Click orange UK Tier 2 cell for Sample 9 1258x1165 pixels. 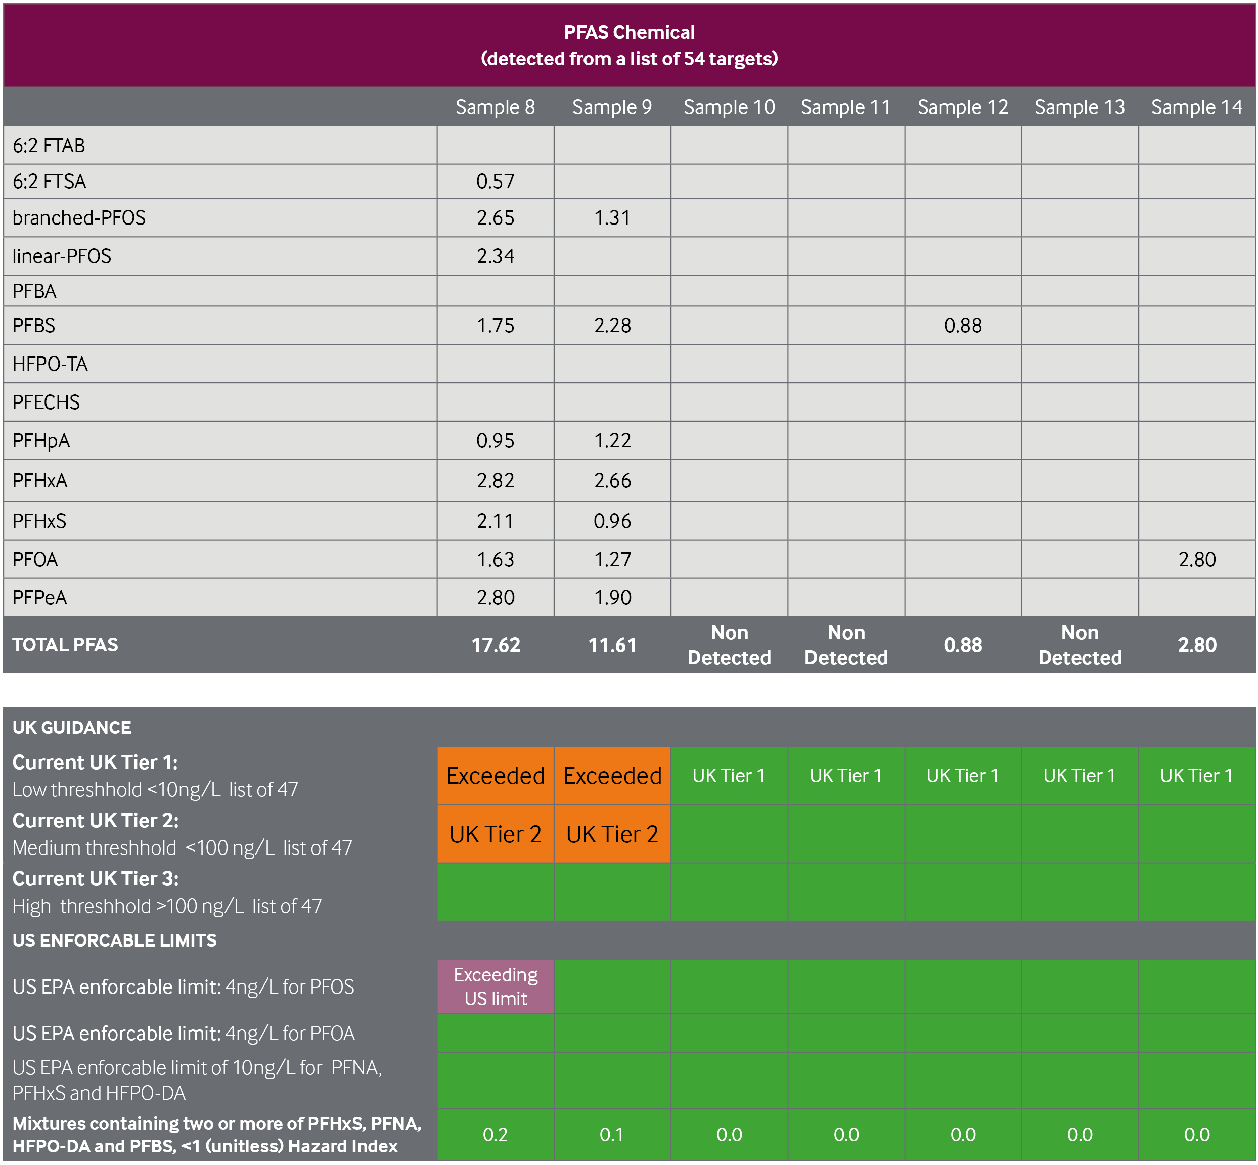click(x=612, y=834)
